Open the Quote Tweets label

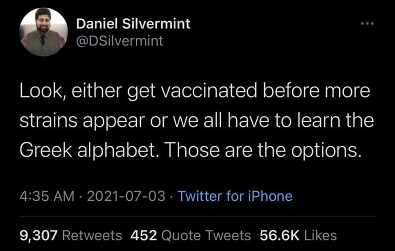tap(205, 235)
